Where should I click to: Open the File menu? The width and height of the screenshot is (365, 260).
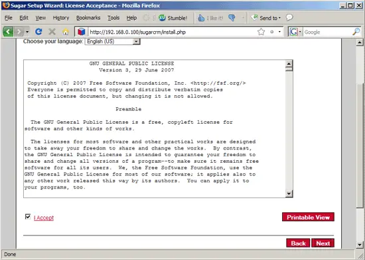pyautogui.click(x=9, y=18)
